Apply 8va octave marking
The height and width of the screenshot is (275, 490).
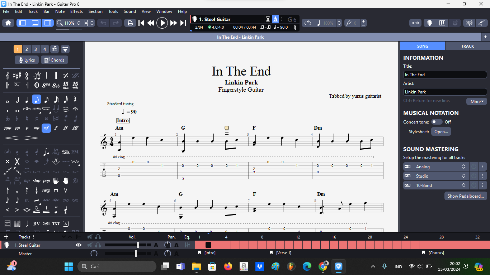pyautogui.click(x=46, y=85)
